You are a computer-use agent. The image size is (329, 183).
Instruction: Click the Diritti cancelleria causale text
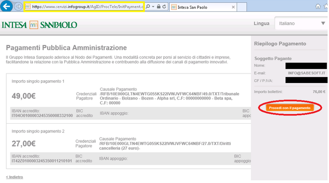tap(165, 146)
